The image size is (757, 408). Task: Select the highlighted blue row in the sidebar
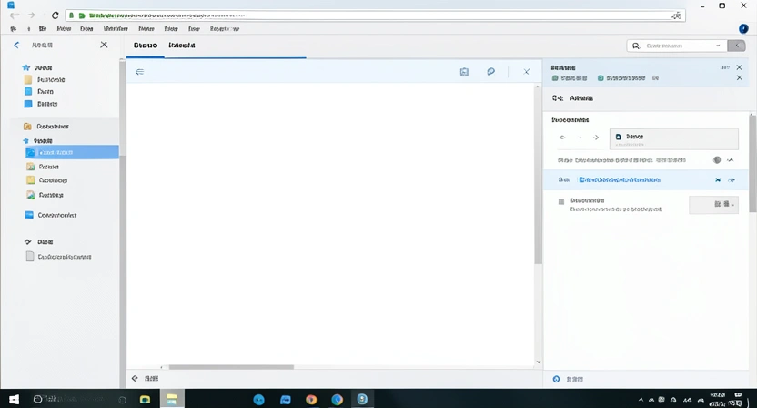pyautogui.click(x=72, y=152)
